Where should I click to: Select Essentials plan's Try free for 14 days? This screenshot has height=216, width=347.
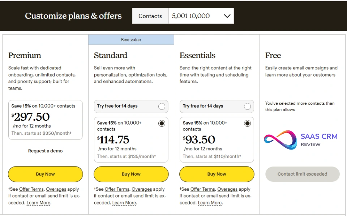[x=247, y=106]
